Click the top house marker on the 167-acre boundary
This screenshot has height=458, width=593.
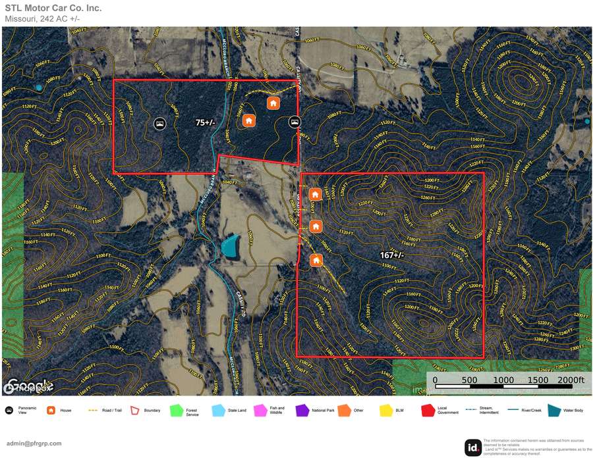click(x=315, y=195)
